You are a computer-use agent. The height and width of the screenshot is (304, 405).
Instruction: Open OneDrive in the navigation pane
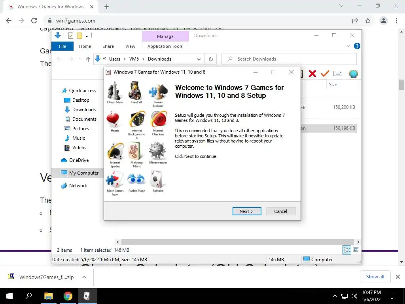(75, 160)
